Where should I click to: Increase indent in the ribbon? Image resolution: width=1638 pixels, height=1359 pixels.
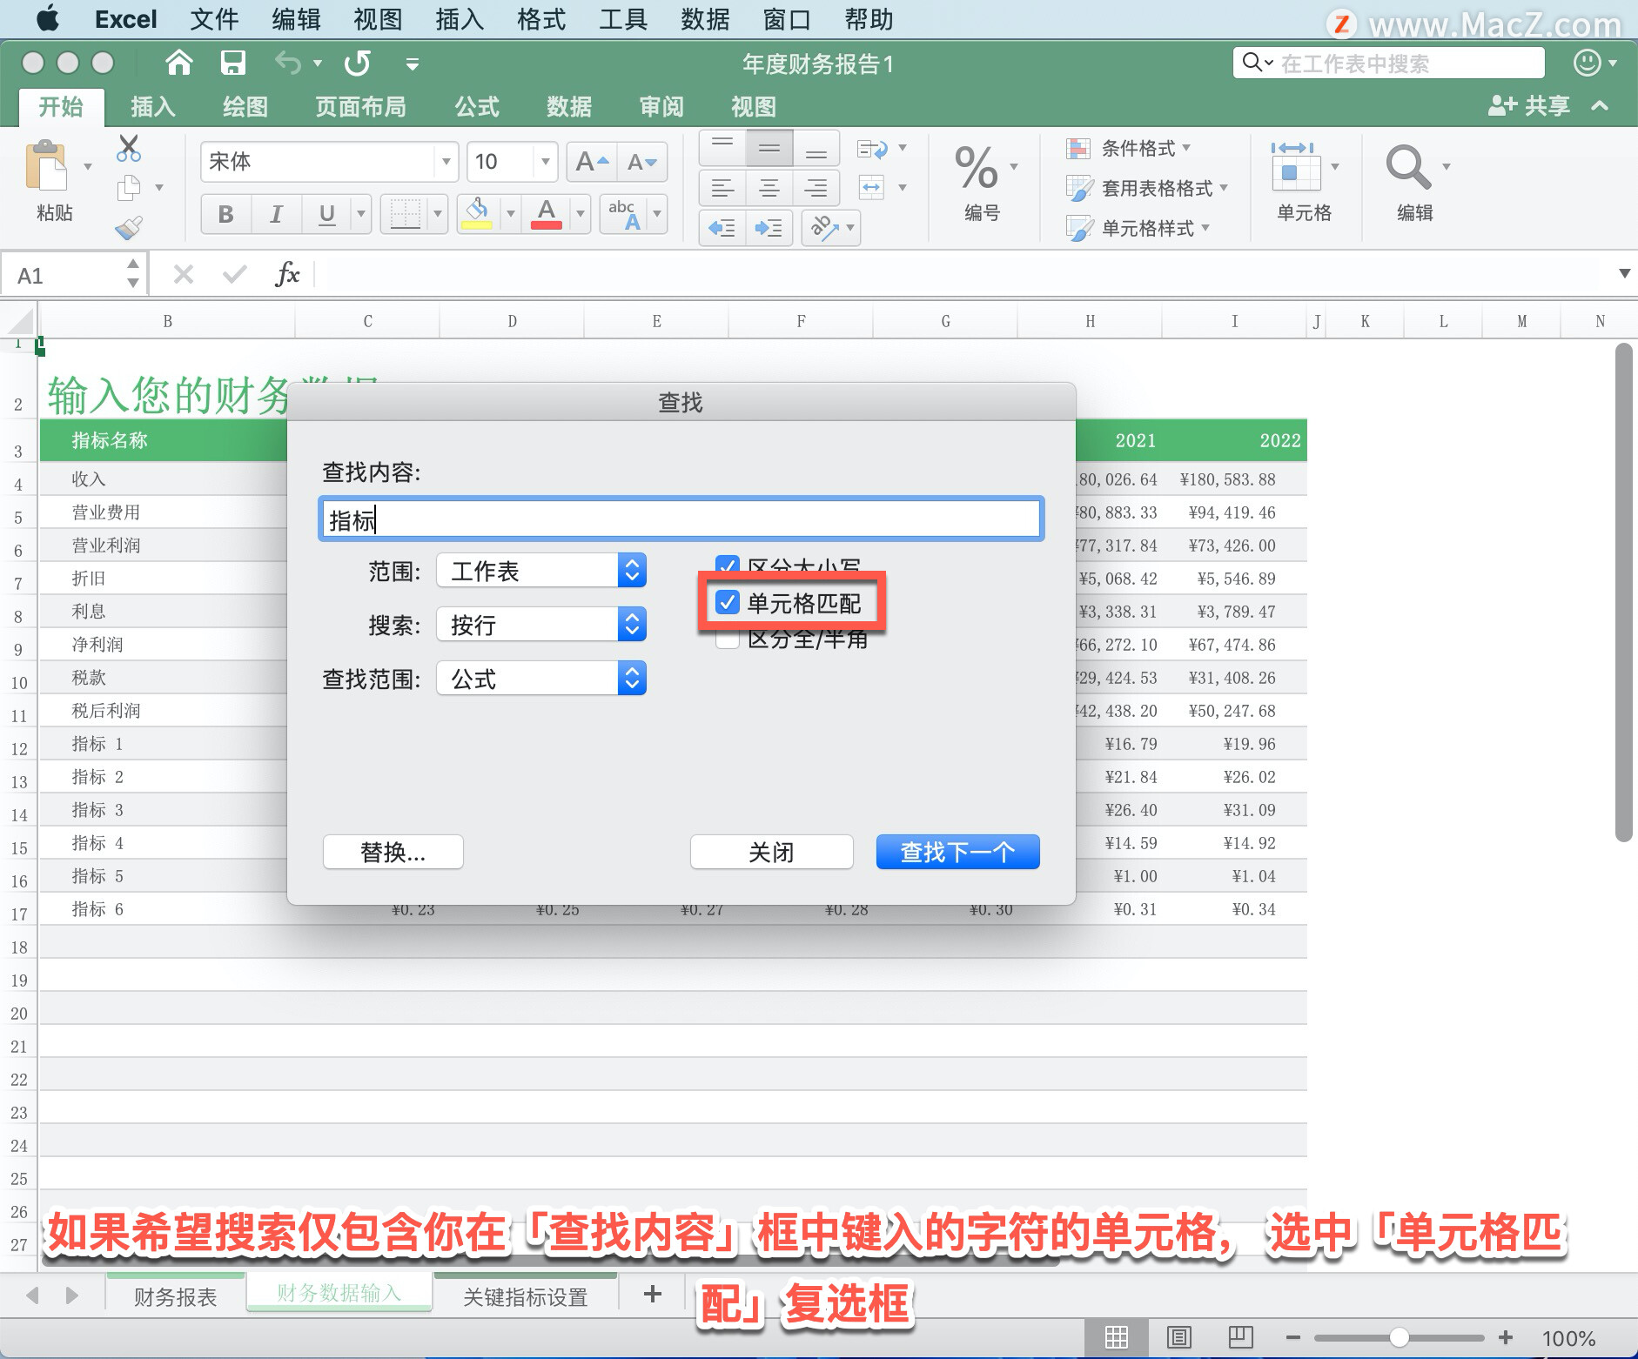pyautogui.click(x=769, y=228)
